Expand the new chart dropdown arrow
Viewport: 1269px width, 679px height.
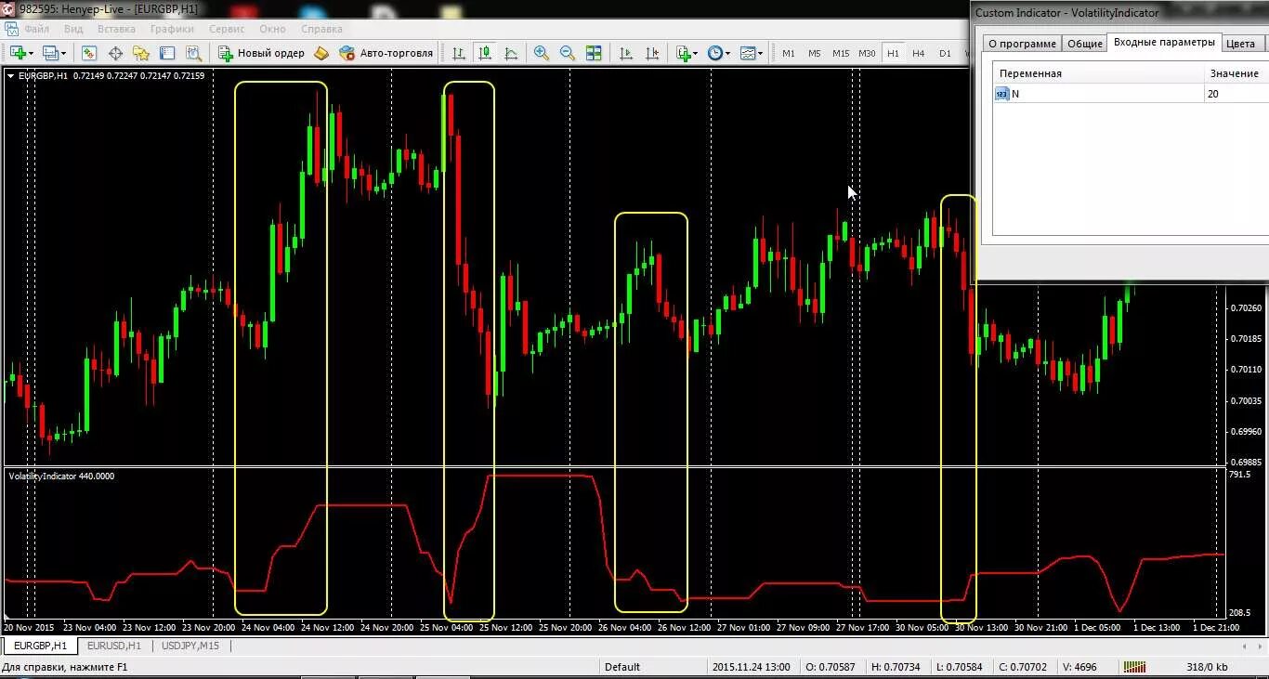pyautogui.click(x=32, y=54)
